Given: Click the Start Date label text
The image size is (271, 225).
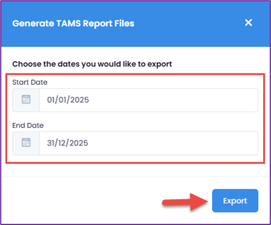Looking at the screenshot, I should (30, 82).
